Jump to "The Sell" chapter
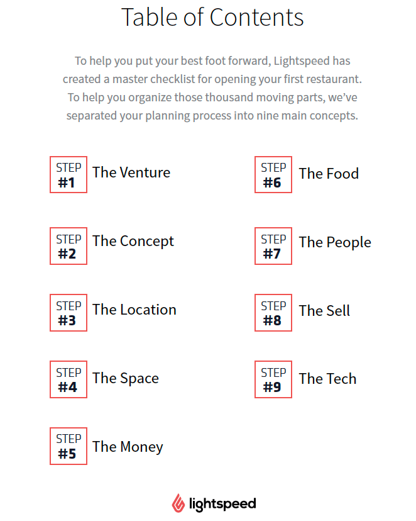The width and height of the screenshot is (416, 521). pos(324,311)
